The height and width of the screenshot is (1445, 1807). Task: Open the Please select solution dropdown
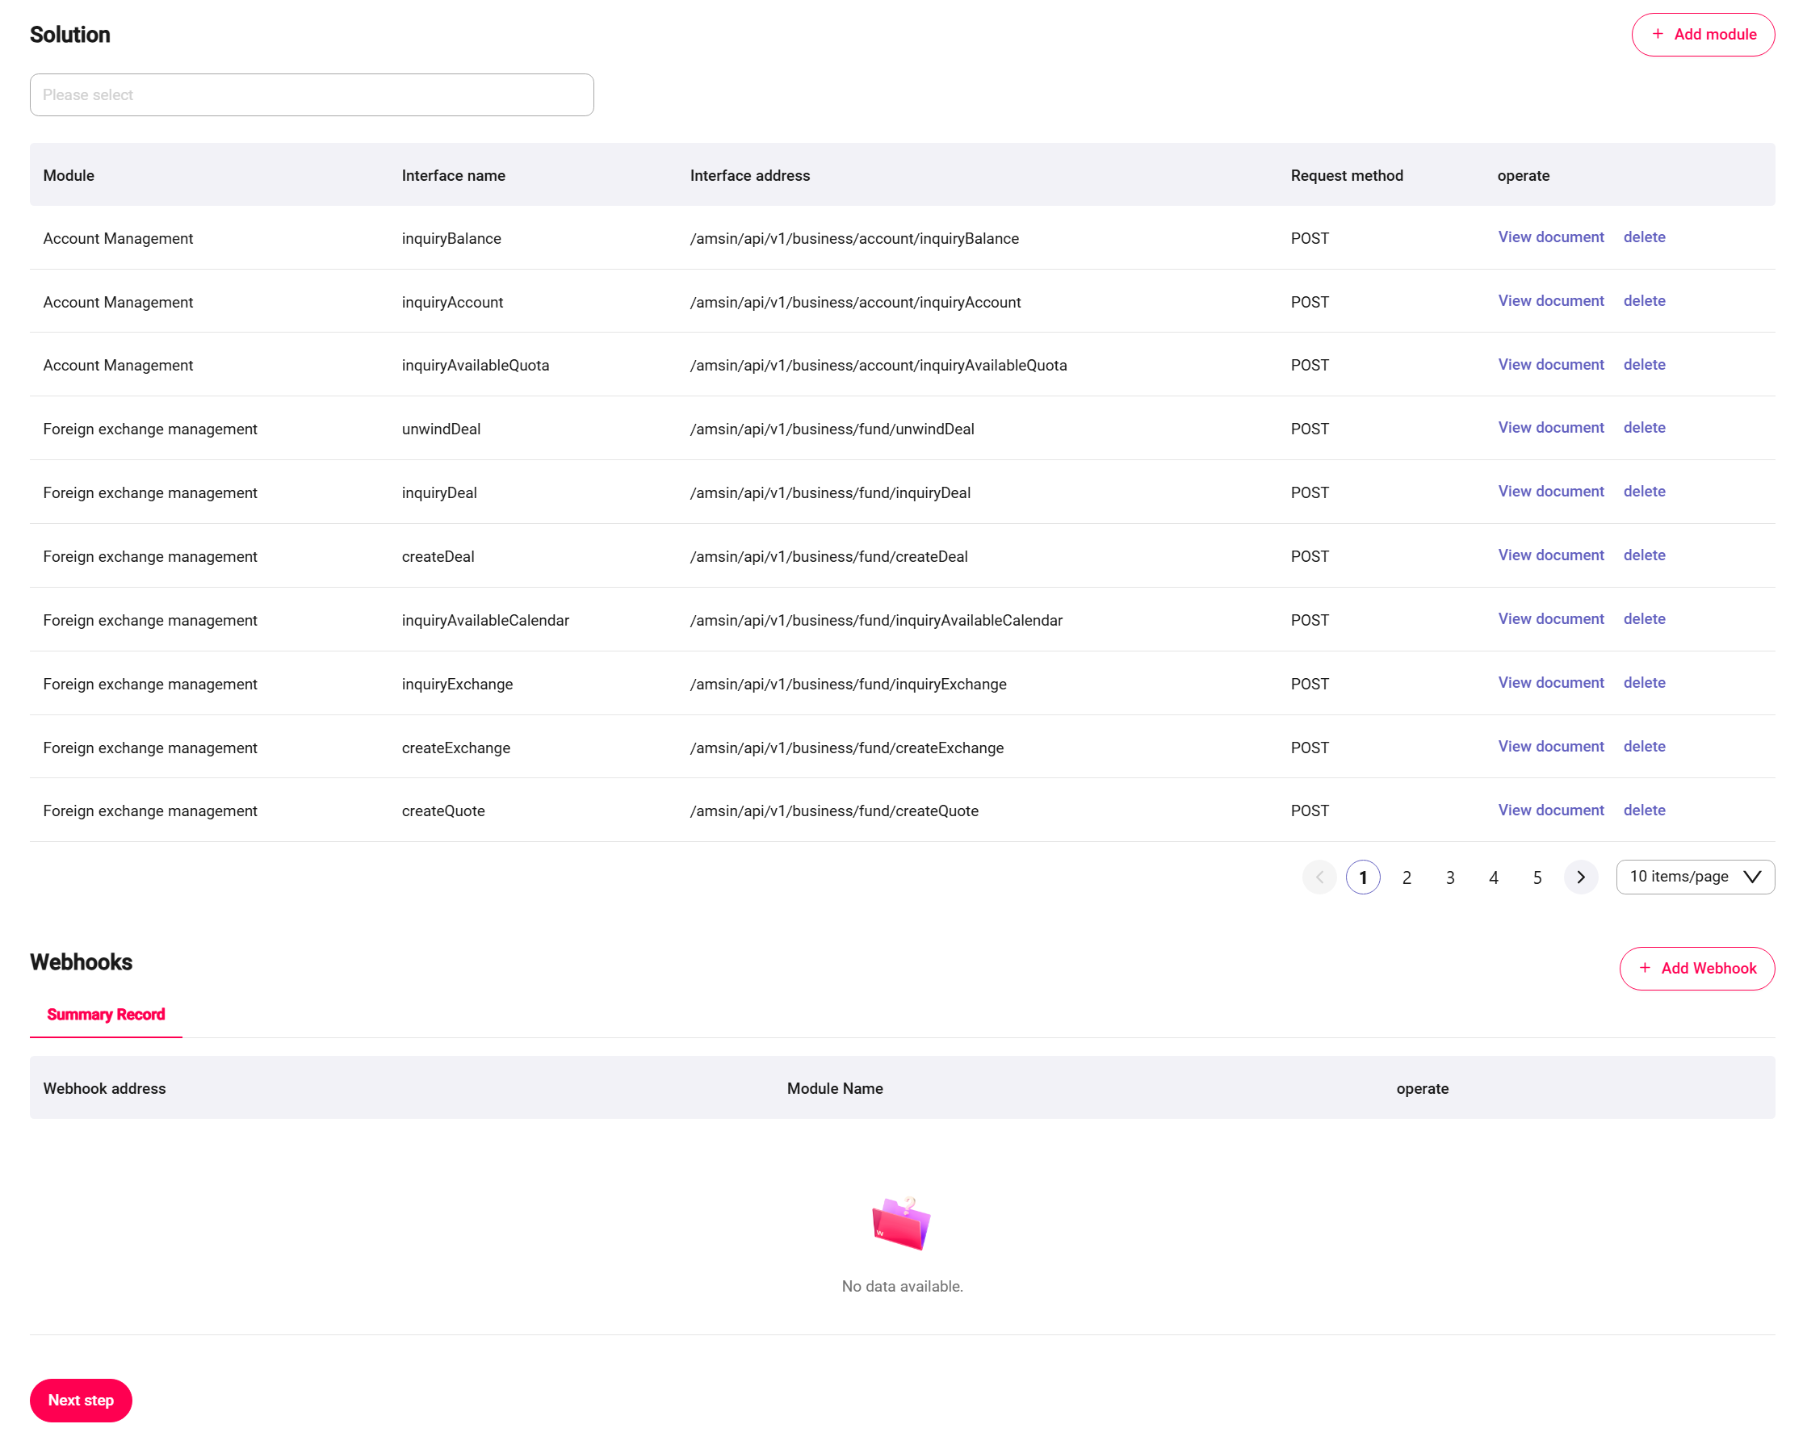[x=312, y=94]
